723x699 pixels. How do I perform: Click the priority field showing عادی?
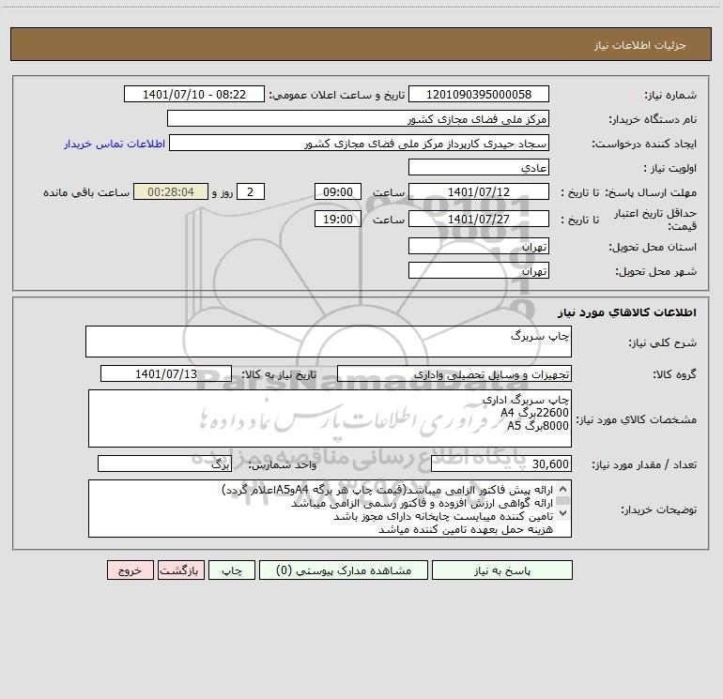click(x=479, y=167)
